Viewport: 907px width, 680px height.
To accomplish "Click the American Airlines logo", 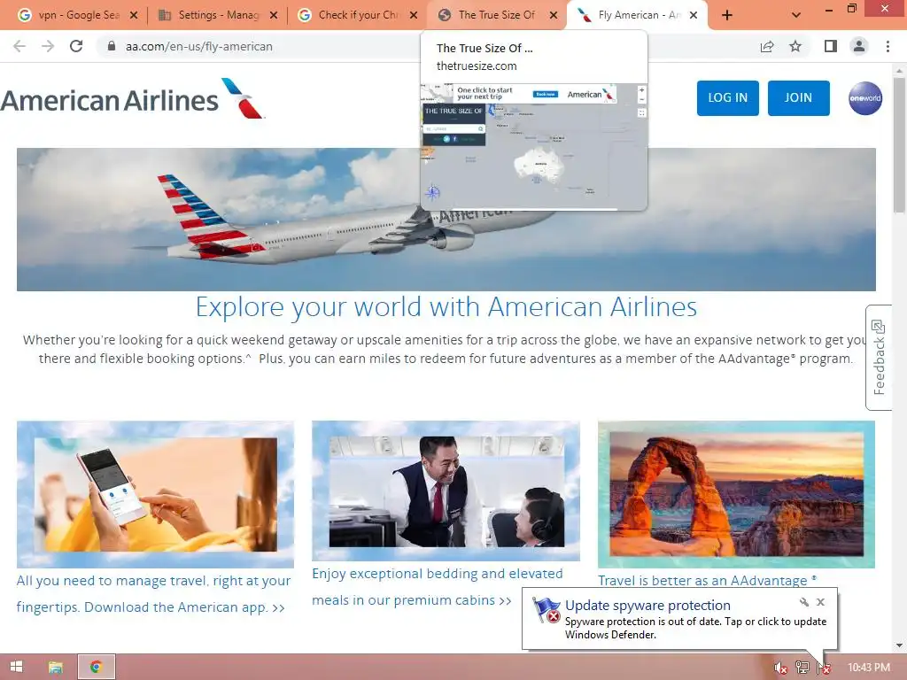I will [x=133, y=99].
